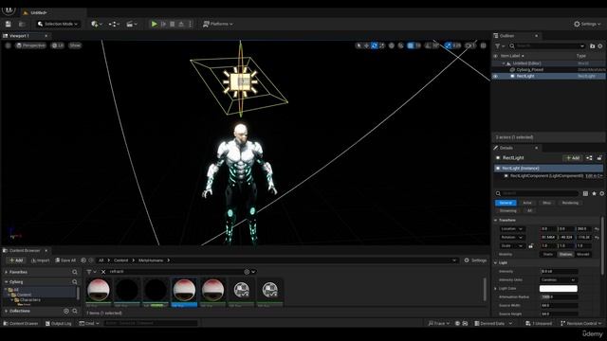This screenshot has width=607, height=341.
Task: Activate the rotate gizmo tool in viewport
Action: point(375,45)
